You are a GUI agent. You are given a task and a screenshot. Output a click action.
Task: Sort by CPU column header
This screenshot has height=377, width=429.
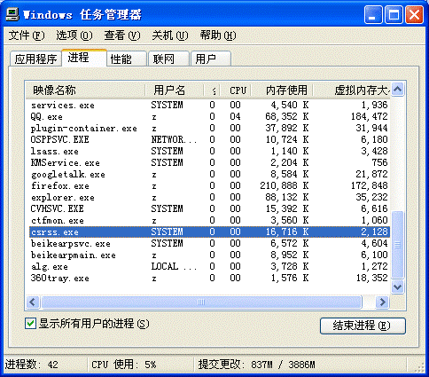pos(236,90)
